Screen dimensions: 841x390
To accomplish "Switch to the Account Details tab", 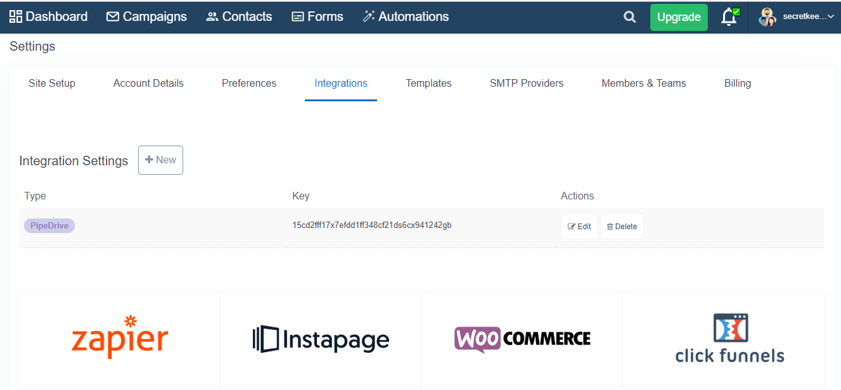I will [x=148, y=83].
